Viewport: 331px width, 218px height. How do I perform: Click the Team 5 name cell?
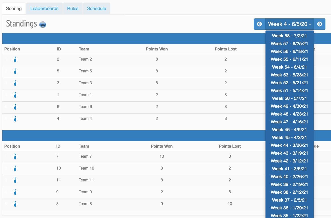85,71
